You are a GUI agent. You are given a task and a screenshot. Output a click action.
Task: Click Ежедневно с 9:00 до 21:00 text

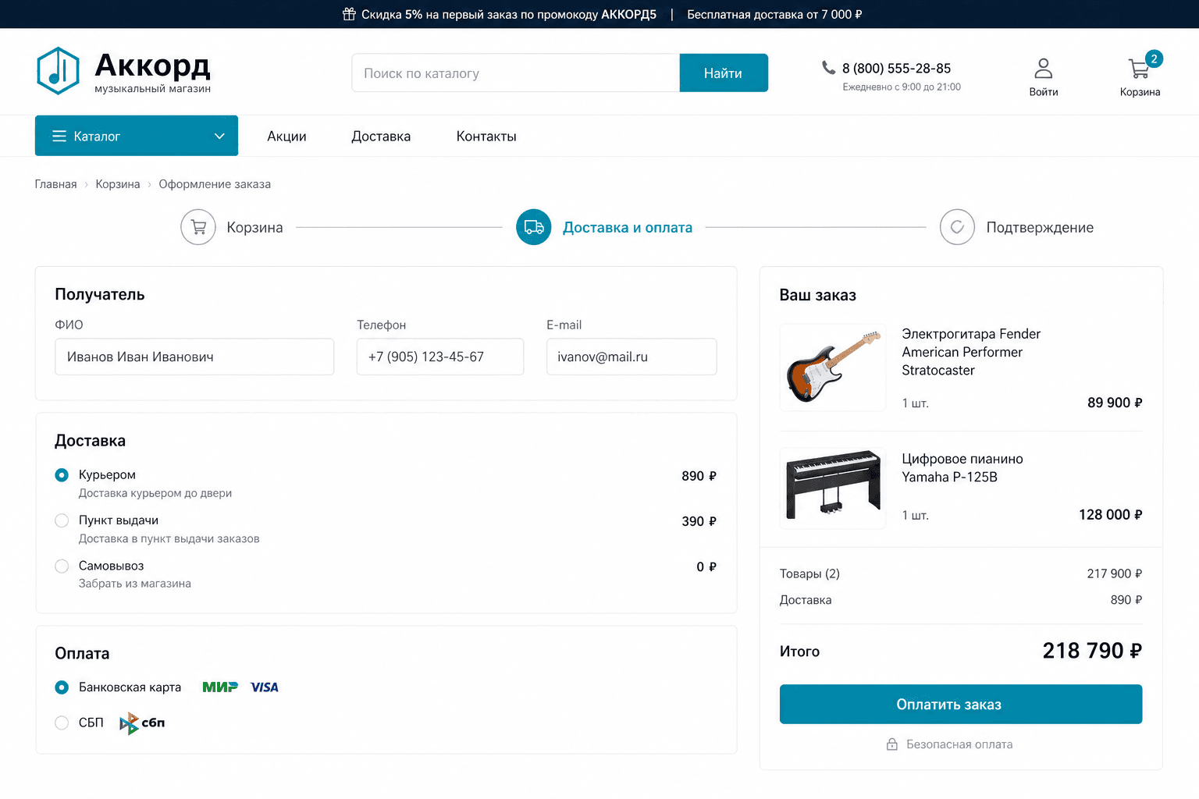click(902, 87)
